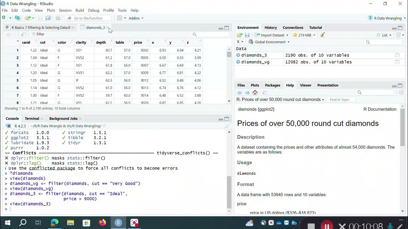Open the Import Dataset dropdown
The height and width of the screenshot is (229, 408).
[x=272, y=35]
